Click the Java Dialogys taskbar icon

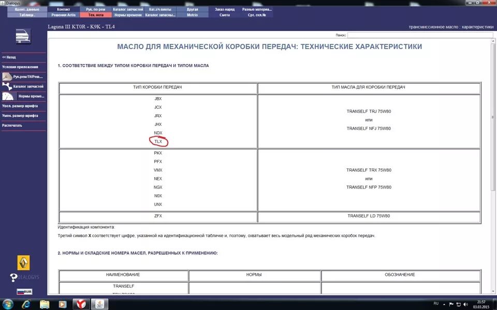point(99,304)
